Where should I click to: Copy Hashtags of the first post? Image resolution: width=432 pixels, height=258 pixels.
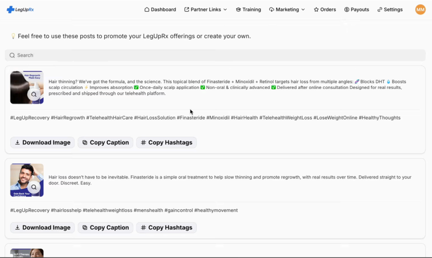(166, 143)
